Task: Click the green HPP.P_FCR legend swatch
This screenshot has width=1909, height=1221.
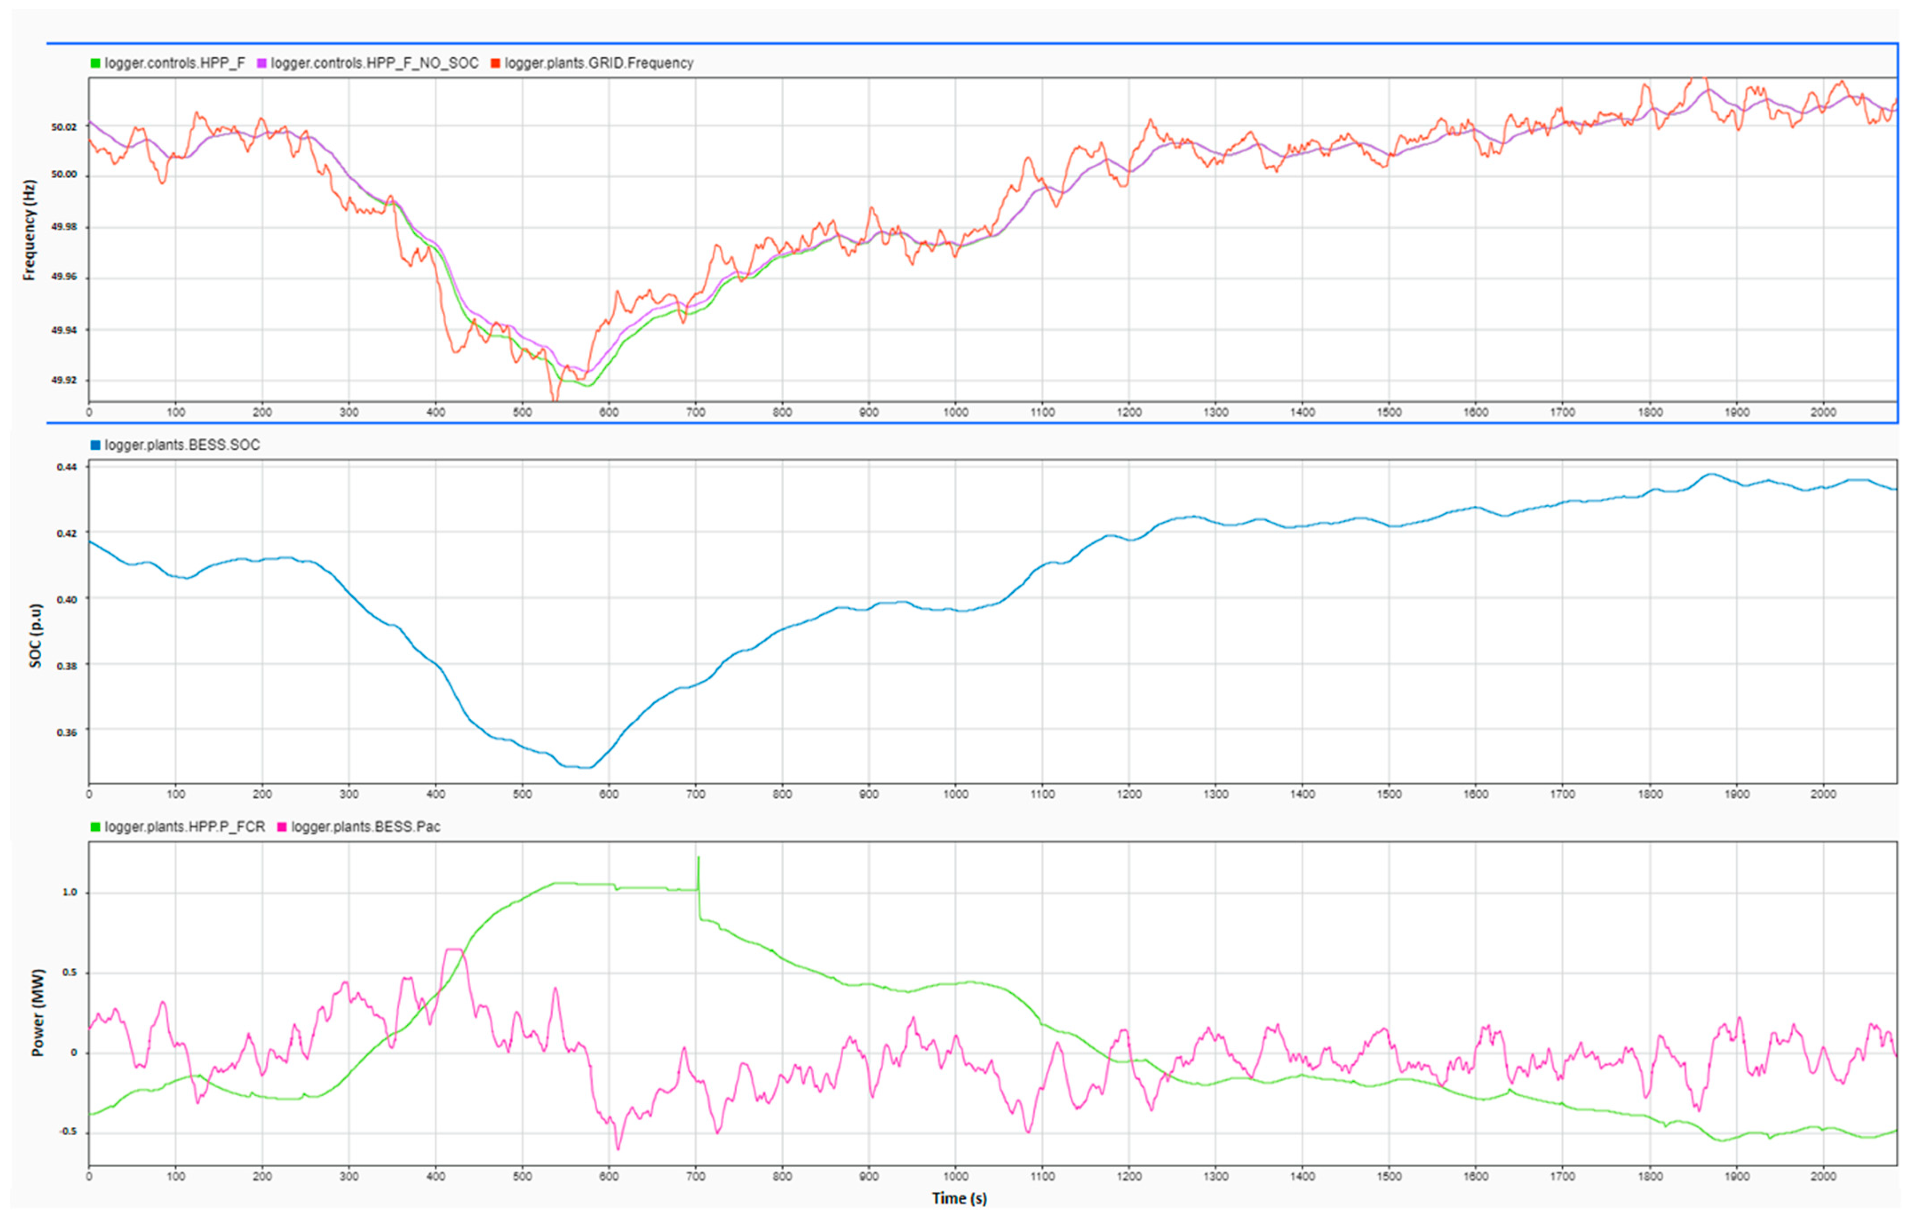Action: (x=95, y=827)
